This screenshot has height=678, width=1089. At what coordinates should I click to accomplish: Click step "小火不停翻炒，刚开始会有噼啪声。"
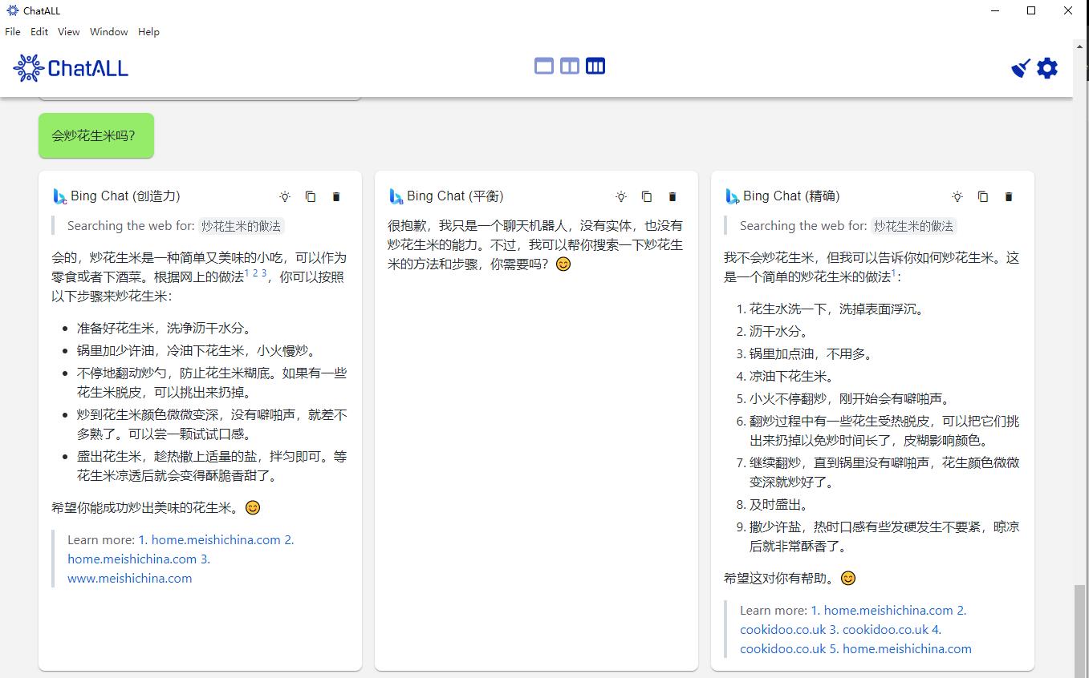(x=852, y=399)
